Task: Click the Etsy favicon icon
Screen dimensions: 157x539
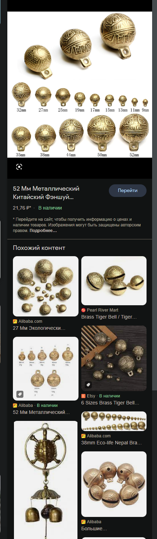Action: click(83, 396)
